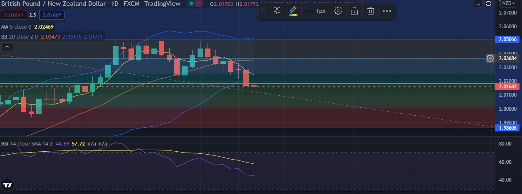Click the blue buy price 2.01669
Viewport: 522px width, 194px height.
pyautogui.click(x=51, y=16)
